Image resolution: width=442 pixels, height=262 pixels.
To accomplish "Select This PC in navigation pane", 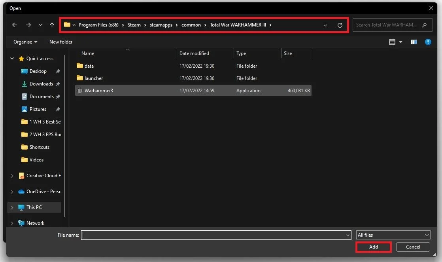I will coord(34,207).
